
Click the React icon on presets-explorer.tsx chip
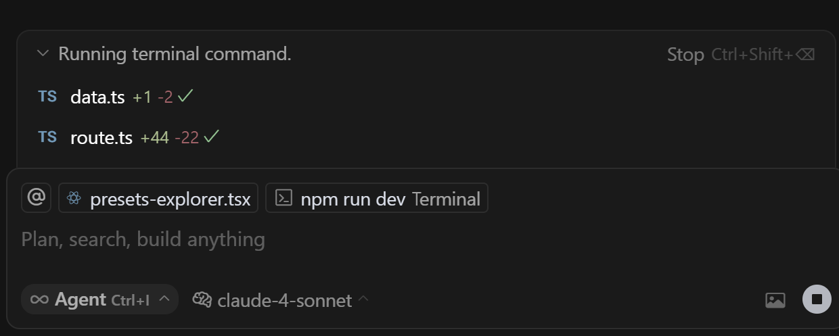pos(74,199)
